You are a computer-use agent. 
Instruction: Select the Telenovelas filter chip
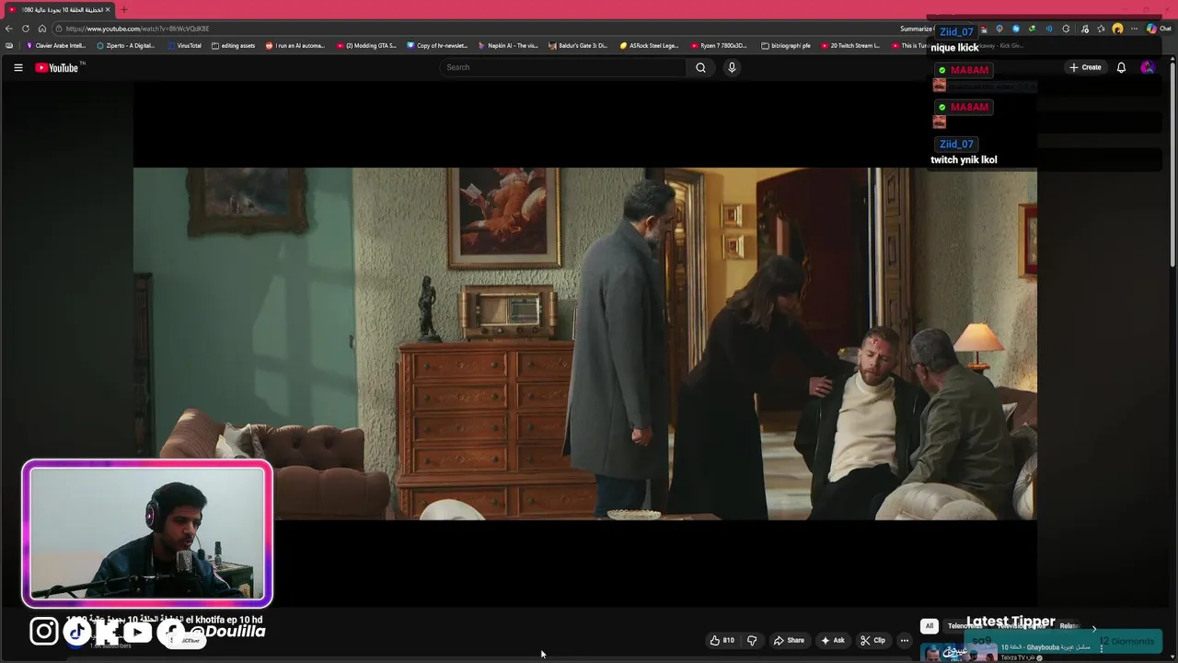click(x=964, y=626)
